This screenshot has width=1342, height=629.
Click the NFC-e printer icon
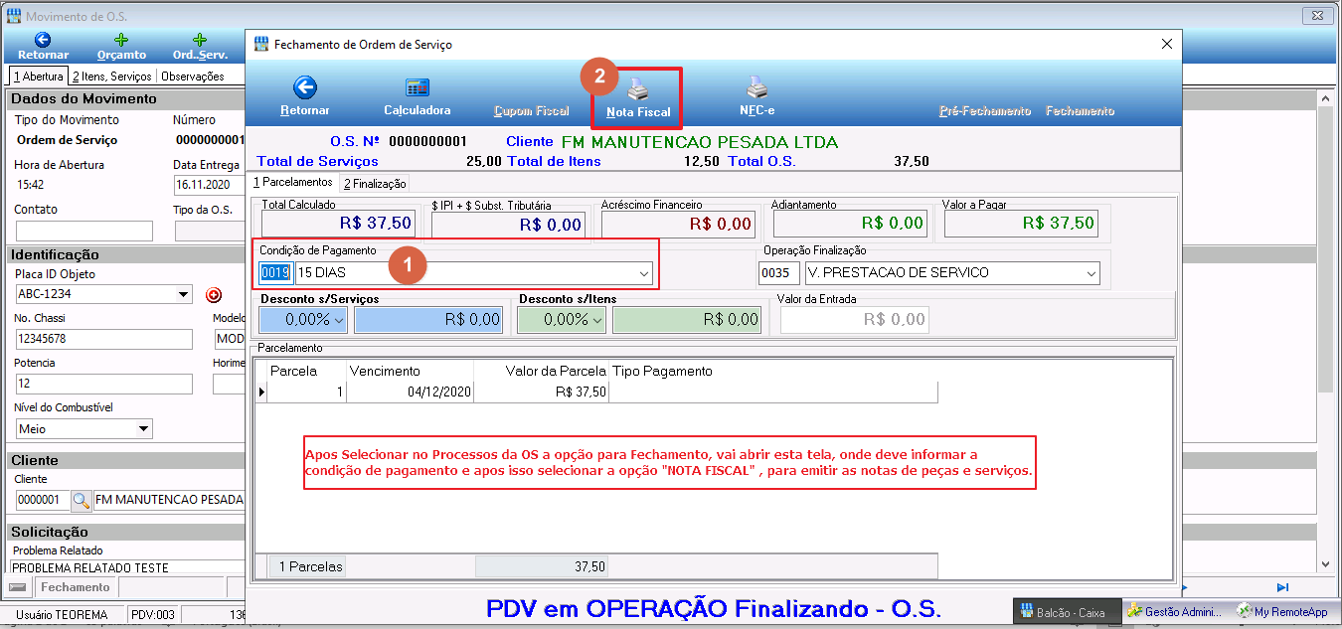click(x=757, y=87)
